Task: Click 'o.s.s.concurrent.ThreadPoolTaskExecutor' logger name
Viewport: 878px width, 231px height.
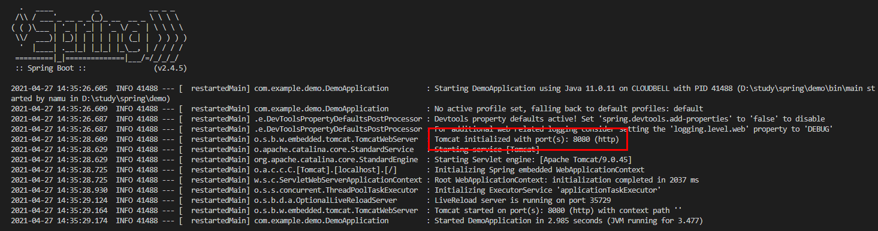Action: 336,190
